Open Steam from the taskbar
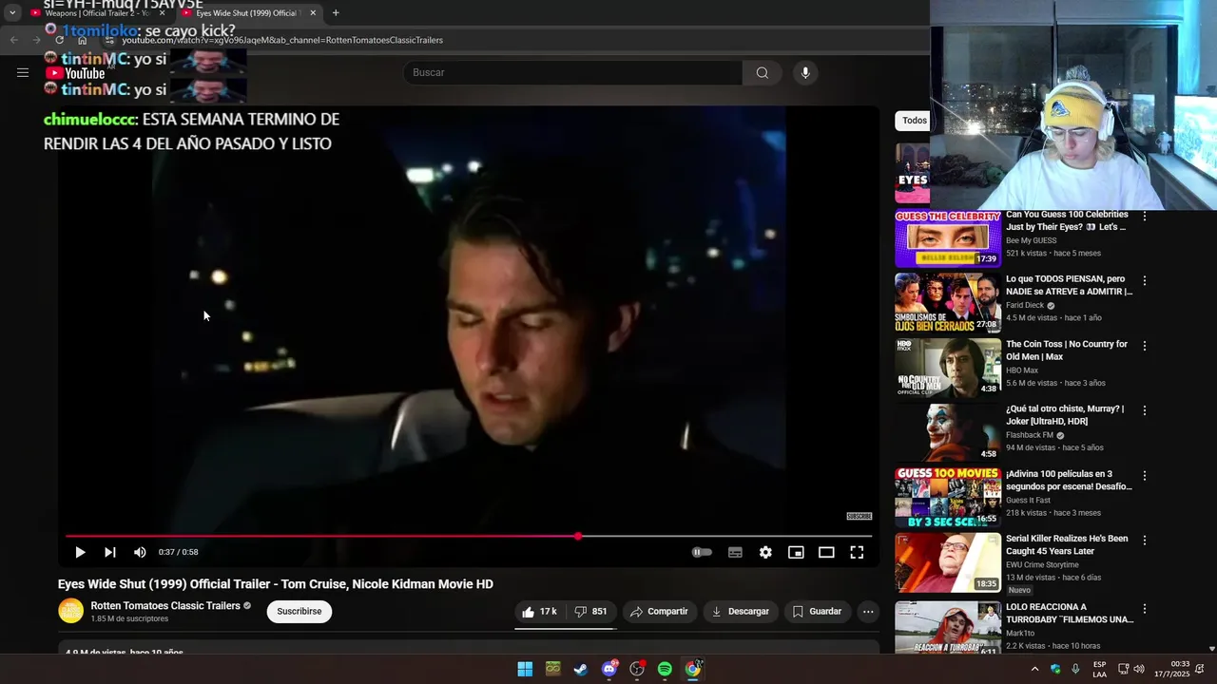 click(581, 669)
